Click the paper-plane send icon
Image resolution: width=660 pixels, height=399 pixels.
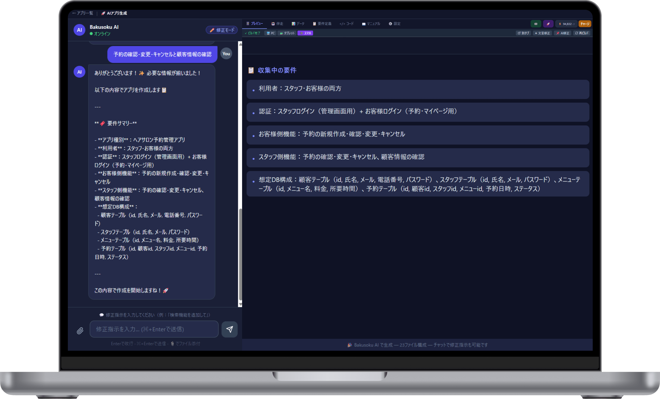[229, 329]
